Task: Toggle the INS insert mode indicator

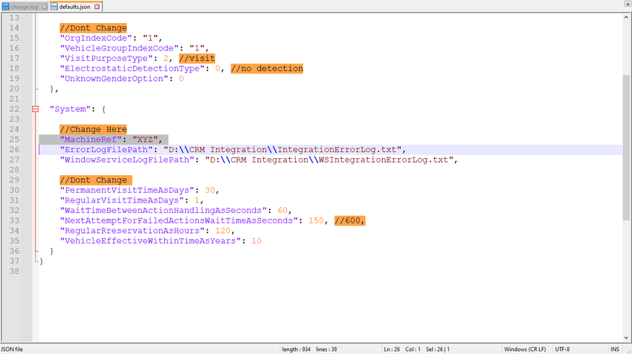Action: pos(615,349)
